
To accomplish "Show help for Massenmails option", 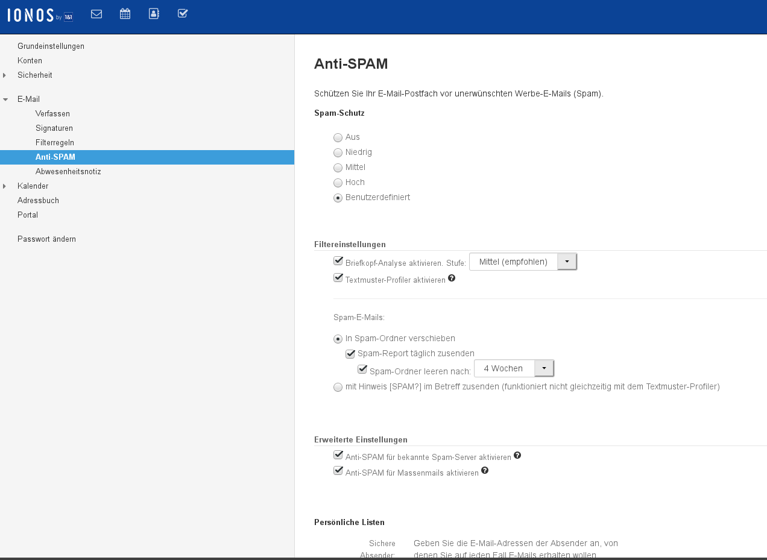I will pyautogui.click(x=485, y=471).
